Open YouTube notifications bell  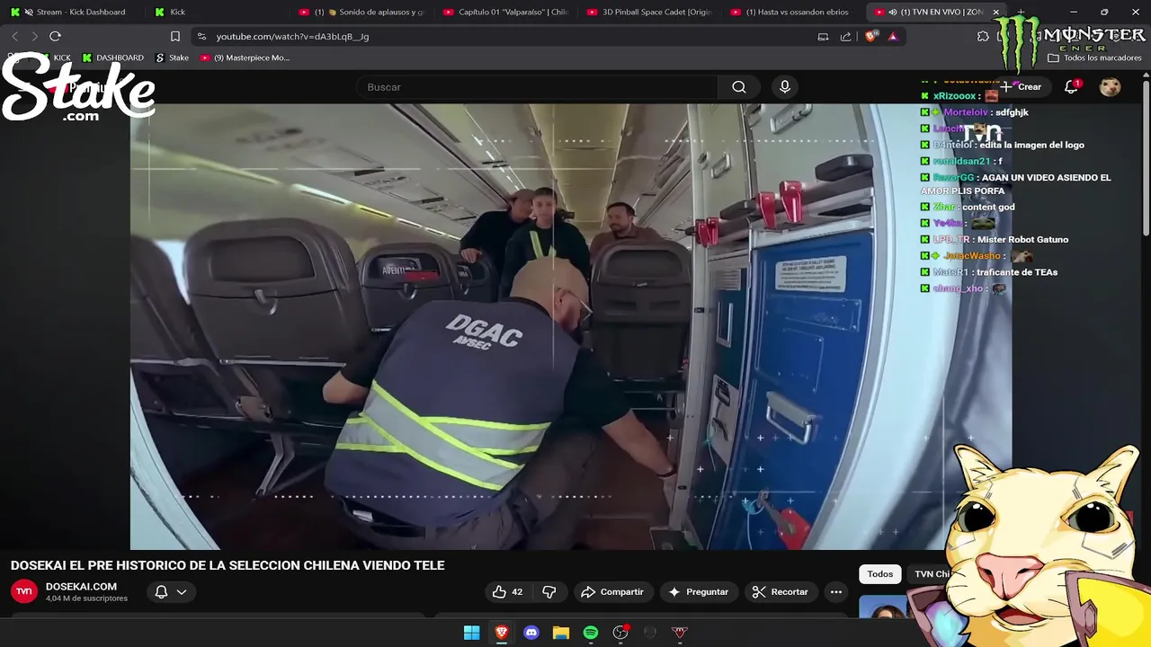click(1071, 87)
